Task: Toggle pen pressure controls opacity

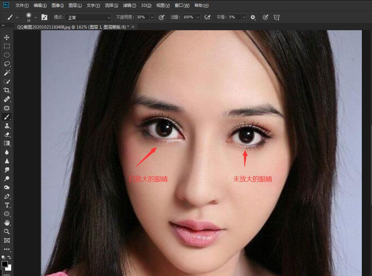Action: (162, 17)
